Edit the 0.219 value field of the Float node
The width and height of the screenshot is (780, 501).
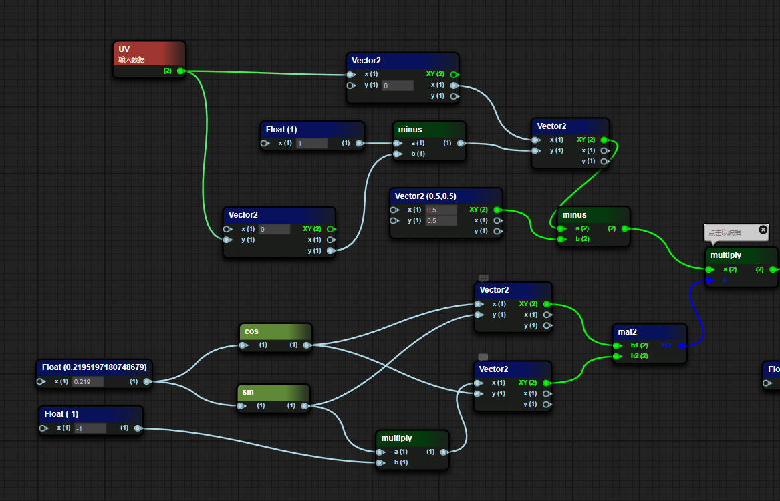click(88, 381)
